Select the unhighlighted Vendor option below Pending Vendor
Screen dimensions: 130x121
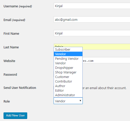68,63
